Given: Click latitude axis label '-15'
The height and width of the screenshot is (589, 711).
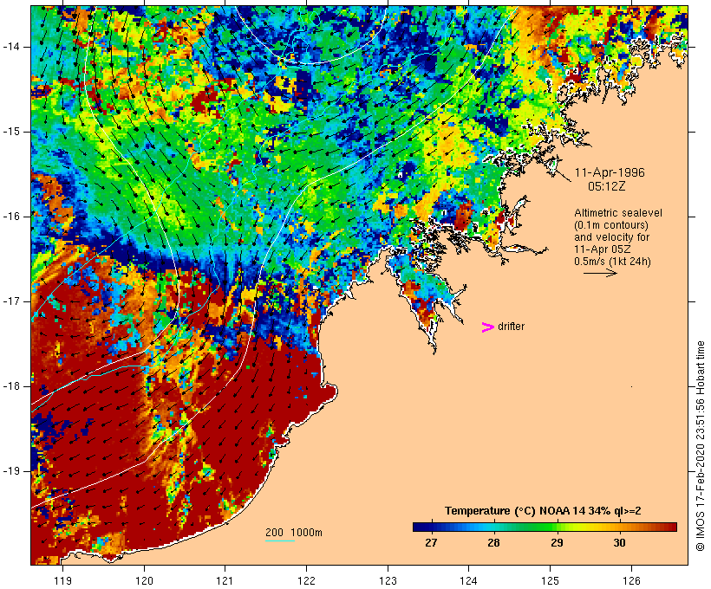Looking at the screenshot, I should (11, 132).
